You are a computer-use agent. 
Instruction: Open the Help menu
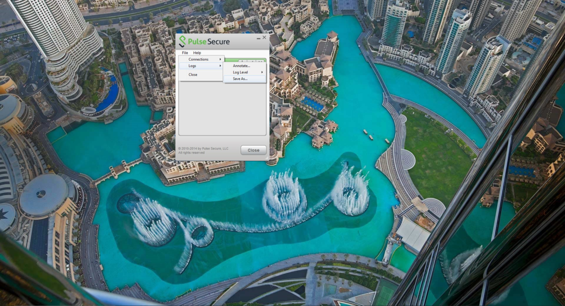point(197,53)
